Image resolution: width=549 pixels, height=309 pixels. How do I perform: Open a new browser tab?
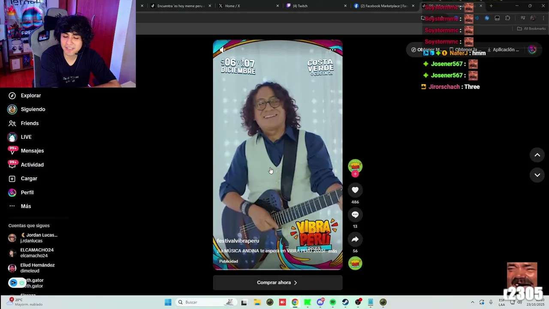click(x=491, y=6)
